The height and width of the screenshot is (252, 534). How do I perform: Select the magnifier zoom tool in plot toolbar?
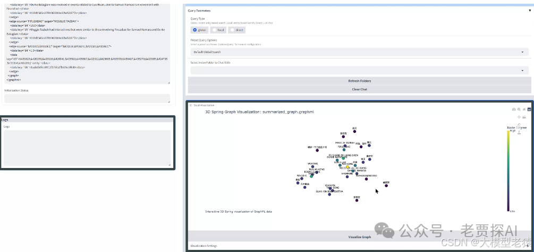tap(519, 110)
